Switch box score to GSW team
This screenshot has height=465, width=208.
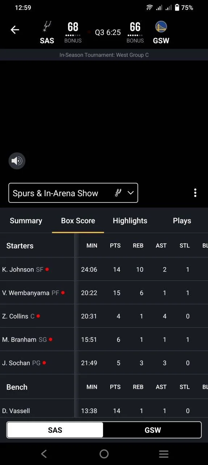click(153, 430)
